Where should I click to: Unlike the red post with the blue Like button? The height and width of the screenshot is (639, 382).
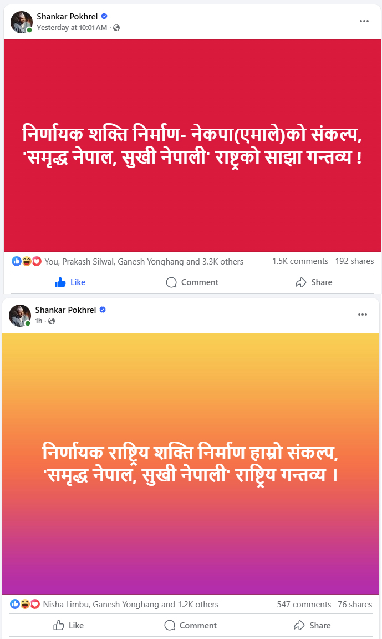pyautogui.click(x=70, y=282)
